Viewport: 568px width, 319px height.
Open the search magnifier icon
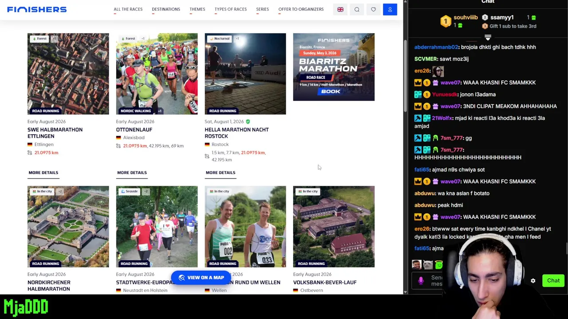(357, 9)
